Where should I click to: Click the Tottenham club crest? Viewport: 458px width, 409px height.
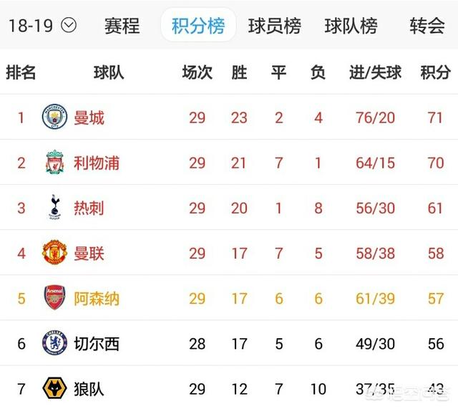54,208
